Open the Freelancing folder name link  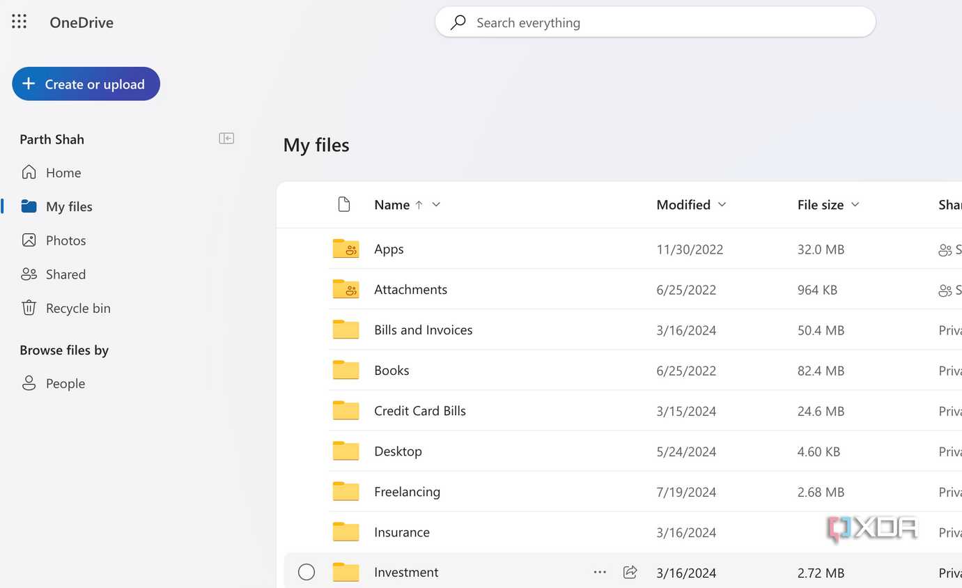[407, 491]
